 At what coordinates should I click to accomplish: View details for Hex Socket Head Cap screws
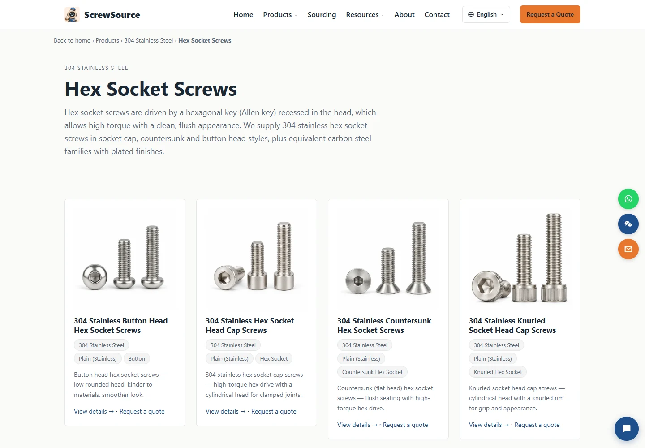(226, 411)
